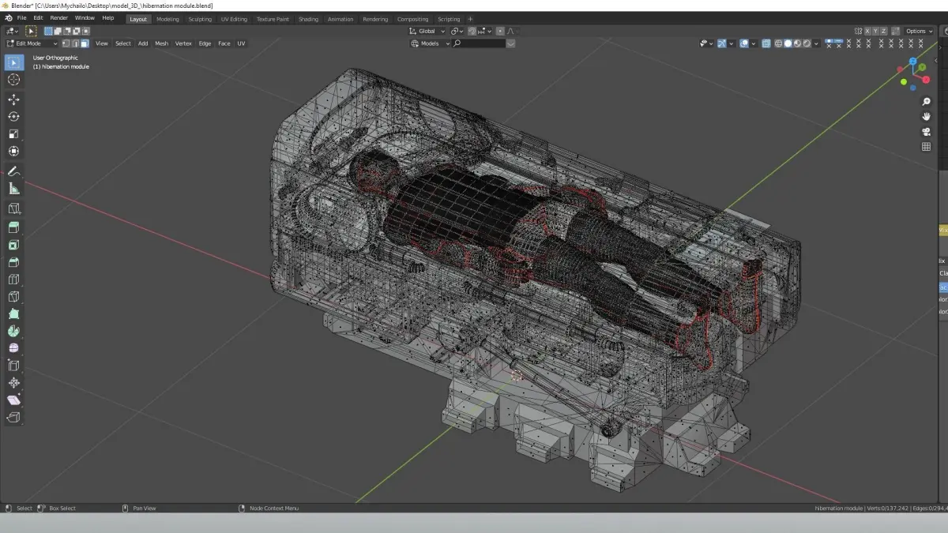The height and width of the screenshot is (533, 948).
Task: Click the Zoom view magnifier icon
Action: coord(927,102)
